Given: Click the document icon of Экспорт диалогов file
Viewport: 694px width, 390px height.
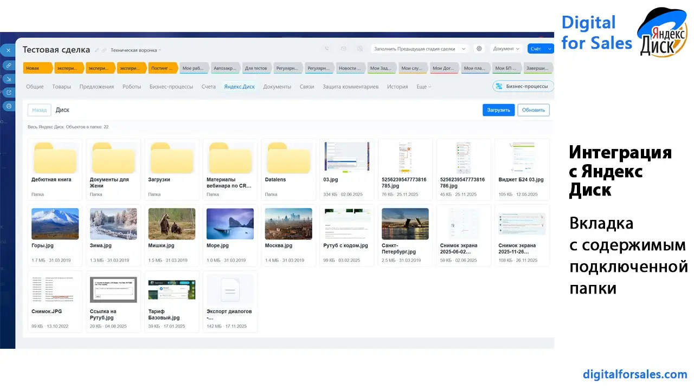Looking at the screenshot, I should (230, 290).
